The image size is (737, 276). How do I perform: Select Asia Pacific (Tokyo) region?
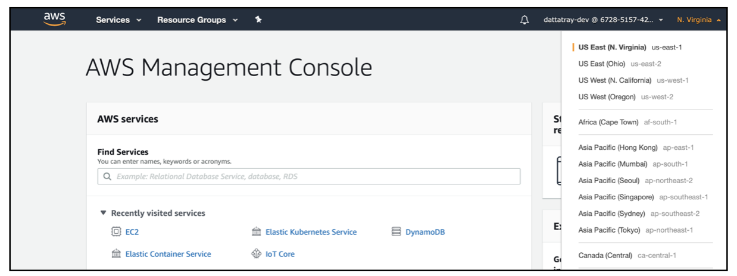tap(636, 230)
